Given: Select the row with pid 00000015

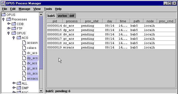Looking at the screenshot, I should point(111,30).
